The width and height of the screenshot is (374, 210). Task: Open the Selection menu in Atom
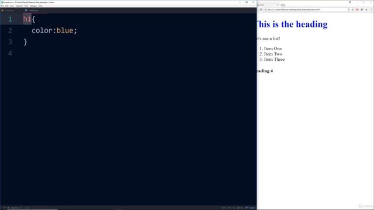pos(19,6)
